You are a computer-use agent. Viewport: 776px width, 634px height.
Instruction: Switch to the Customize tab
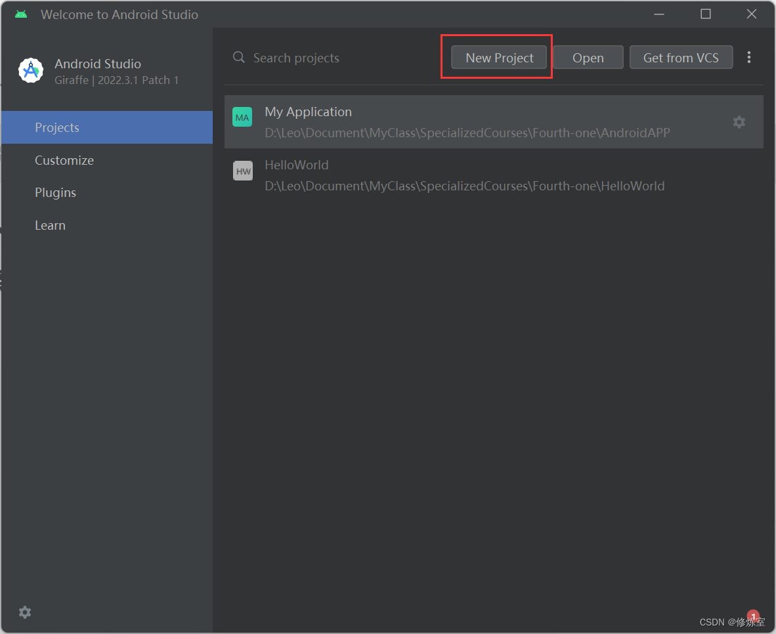pyautogui.click(x=107, y=160)
